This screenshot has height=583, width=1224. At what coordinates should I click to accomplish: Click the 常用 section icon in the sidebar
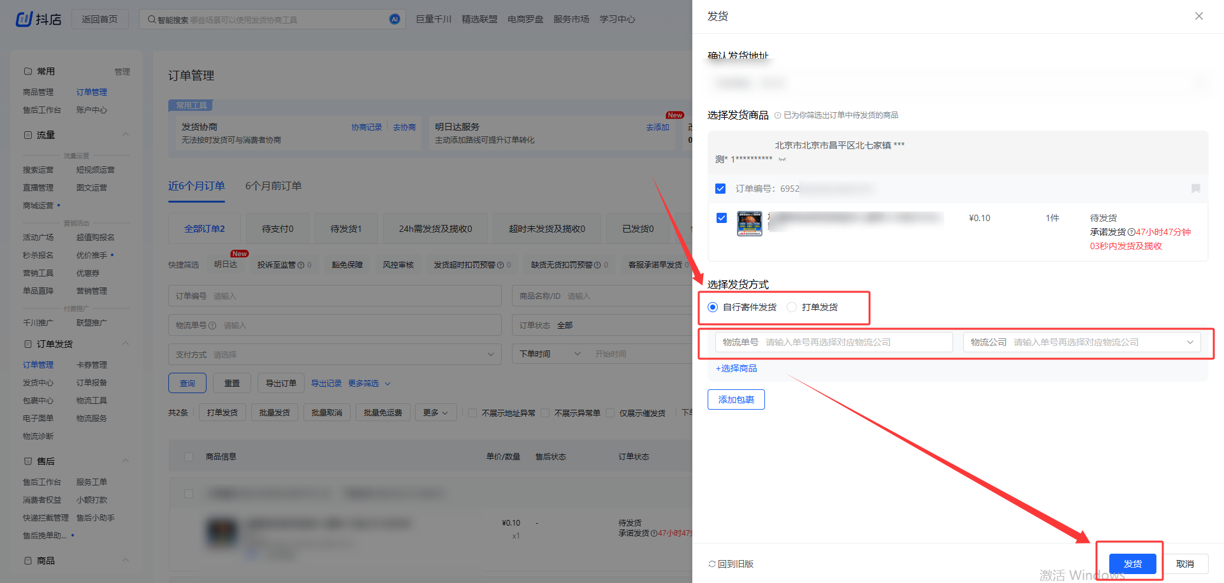(x=28, y=71)
